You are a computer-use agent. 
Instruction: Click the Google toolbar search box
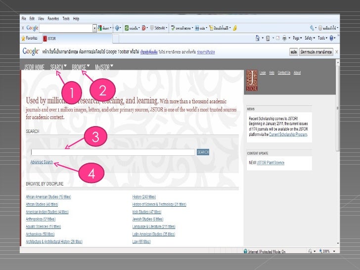[x=66, y=28]
